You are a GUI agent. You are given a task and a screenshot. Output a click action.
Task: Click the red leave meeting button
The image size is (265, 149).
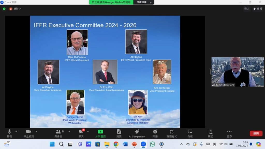(x=256, y=133)
